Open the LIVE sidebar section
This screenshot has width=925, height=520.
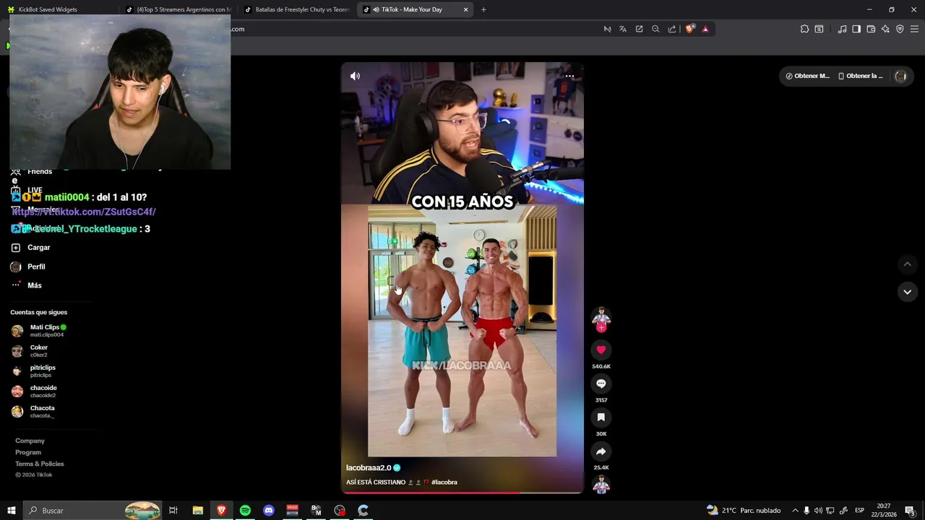click(x=27, y=190)
